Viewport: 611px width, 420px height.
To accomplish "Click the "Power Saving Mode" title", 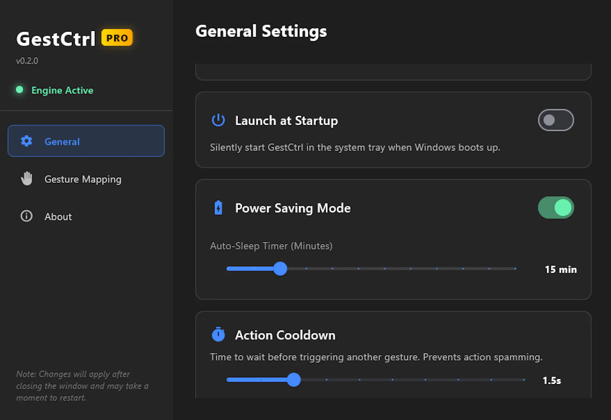I will (x=293, y=208).
